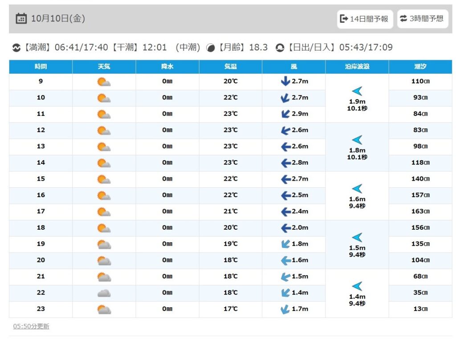Click the sunrise icon beside 日出/日入
Image resolution: width=456 pixels, height=339 pixels.
tap(280, 48)
